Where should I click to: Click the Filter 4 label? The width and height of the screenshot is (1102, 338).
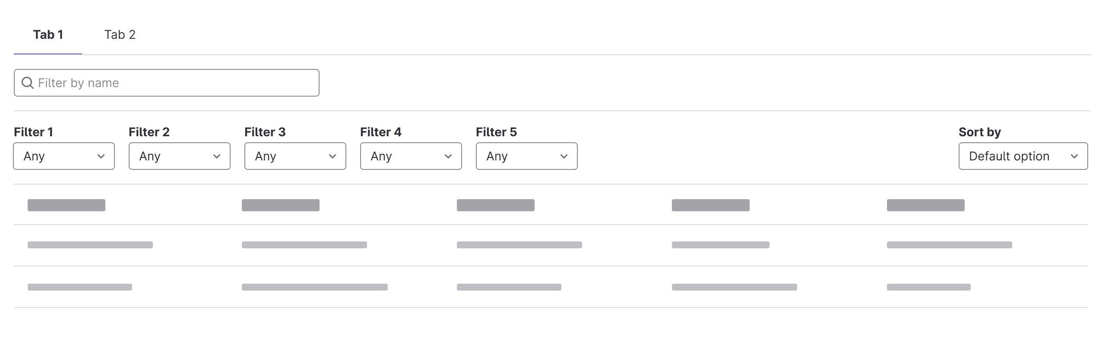point(380,132)
